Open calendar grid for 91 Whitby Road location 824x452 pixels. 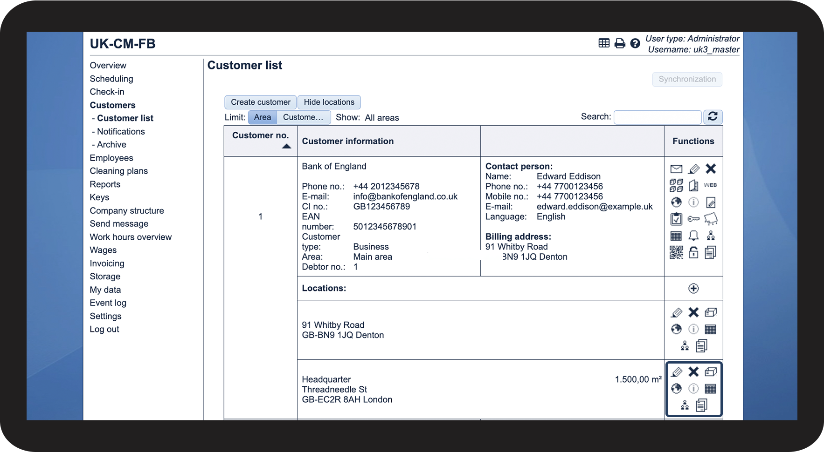711,329
